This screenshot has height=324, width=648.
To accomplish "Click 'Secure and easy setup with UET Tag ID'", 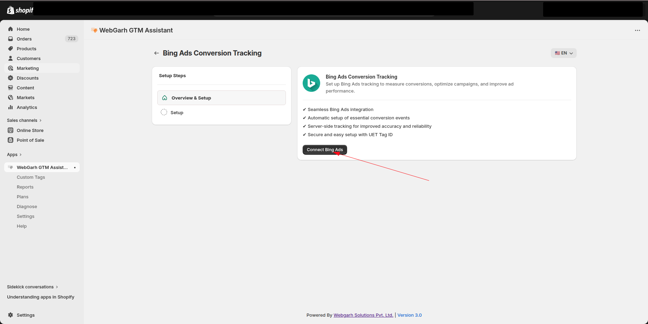I will pyautogui.click(x=350, y=134).
